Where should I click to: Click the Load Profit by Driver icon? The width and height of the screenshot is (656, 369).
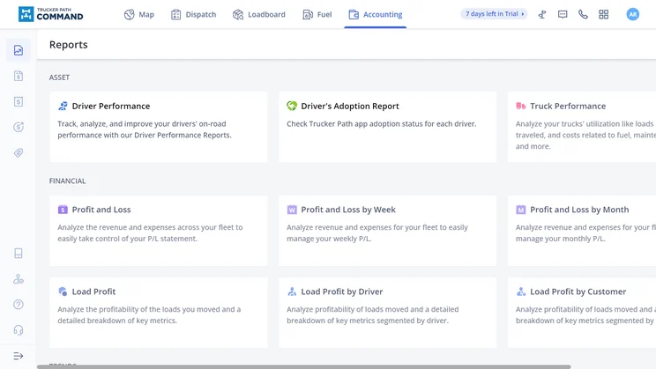coord(292,292)
